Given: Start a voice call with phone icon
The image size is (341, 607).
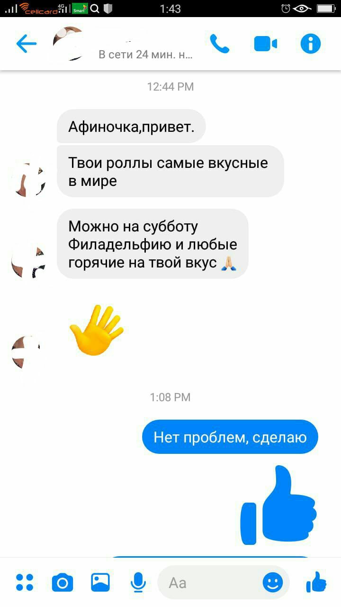Looking at the screenshot, I should pos(219,44).
